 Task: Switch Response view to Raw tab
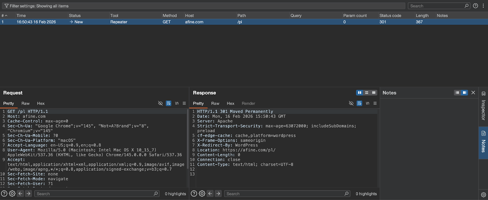215,104
